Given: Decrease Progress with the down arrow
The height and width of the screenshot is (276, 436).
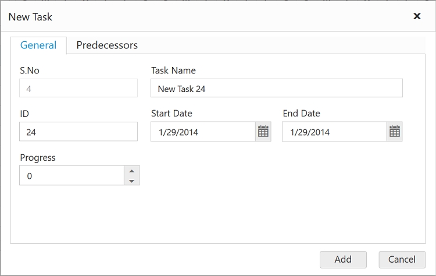Looking at the screenshot, I should (x=132, y=181).
